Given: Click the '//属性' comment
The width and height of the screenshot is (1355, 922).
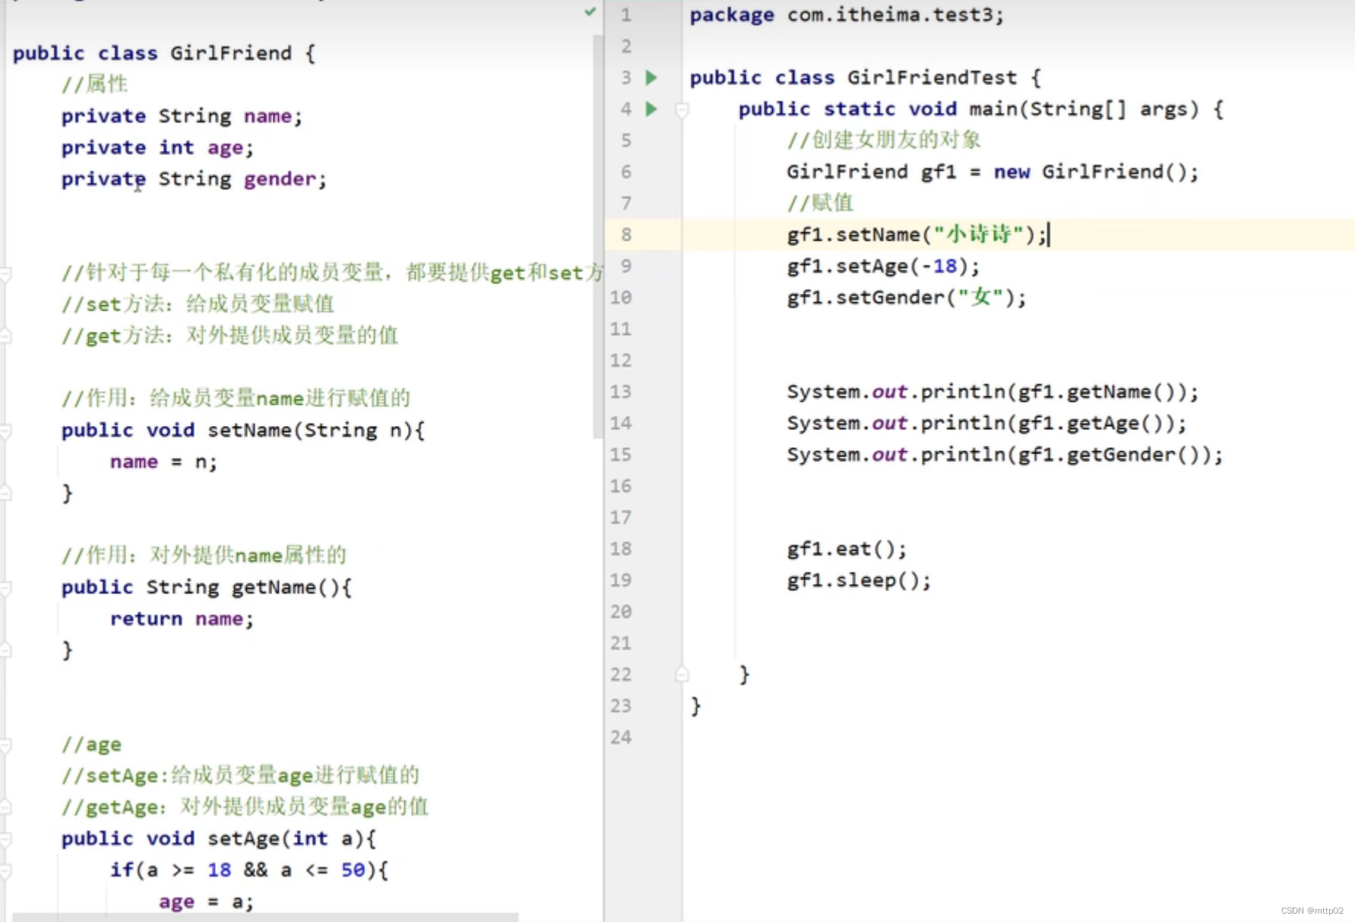Looking at the screenshot, I should (95, 84).
